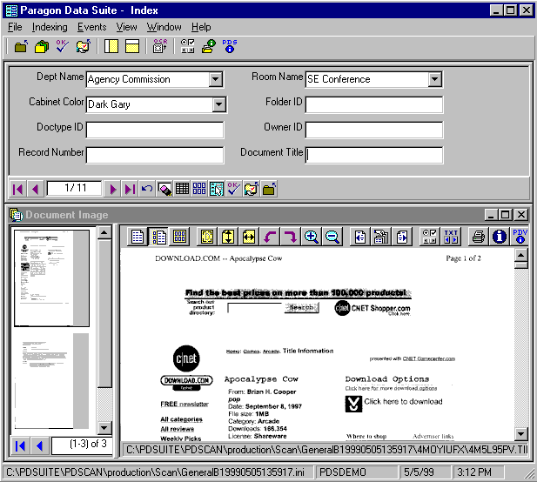Open the Indexing menu

[x=50, y=27]
